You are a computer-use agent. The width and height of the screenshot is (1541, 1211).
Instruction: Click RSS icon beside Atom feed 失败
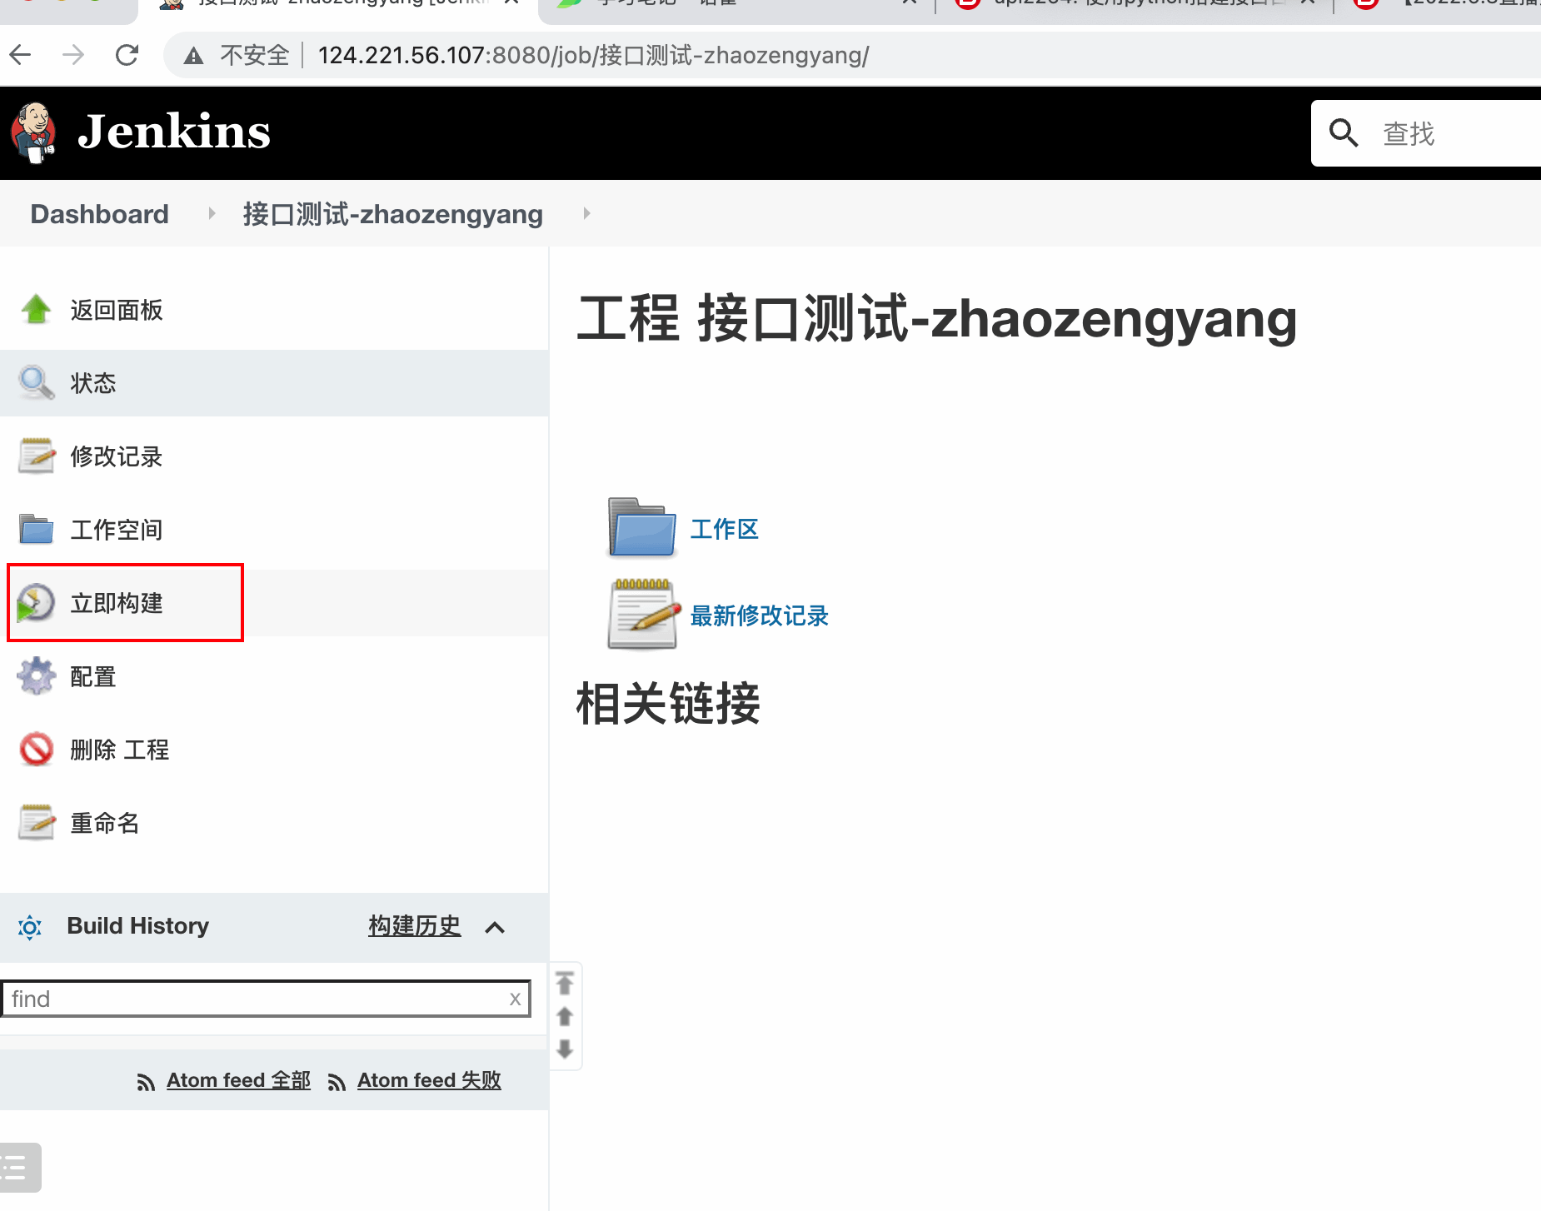[337, 1082]
